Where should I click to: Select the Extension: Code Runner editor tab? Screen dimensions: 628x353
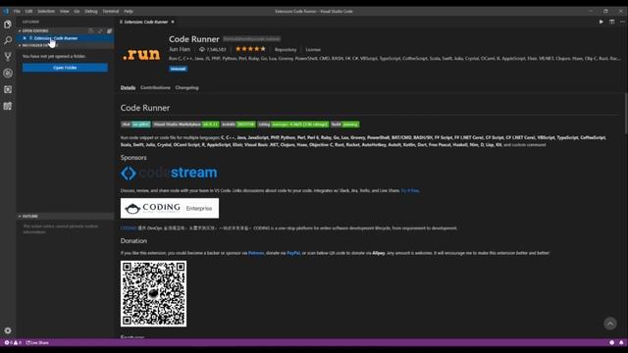point(146,22)
